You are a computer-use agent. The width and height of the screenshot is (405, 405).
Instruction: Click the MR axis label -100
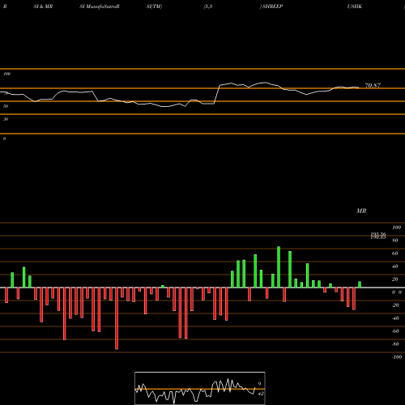397,357
